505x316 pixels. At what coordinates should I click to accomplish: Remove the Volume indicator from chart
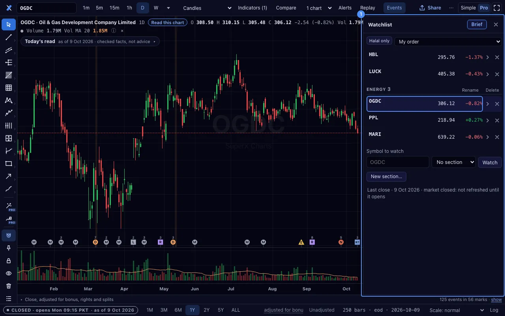click(x=122, y=31)
